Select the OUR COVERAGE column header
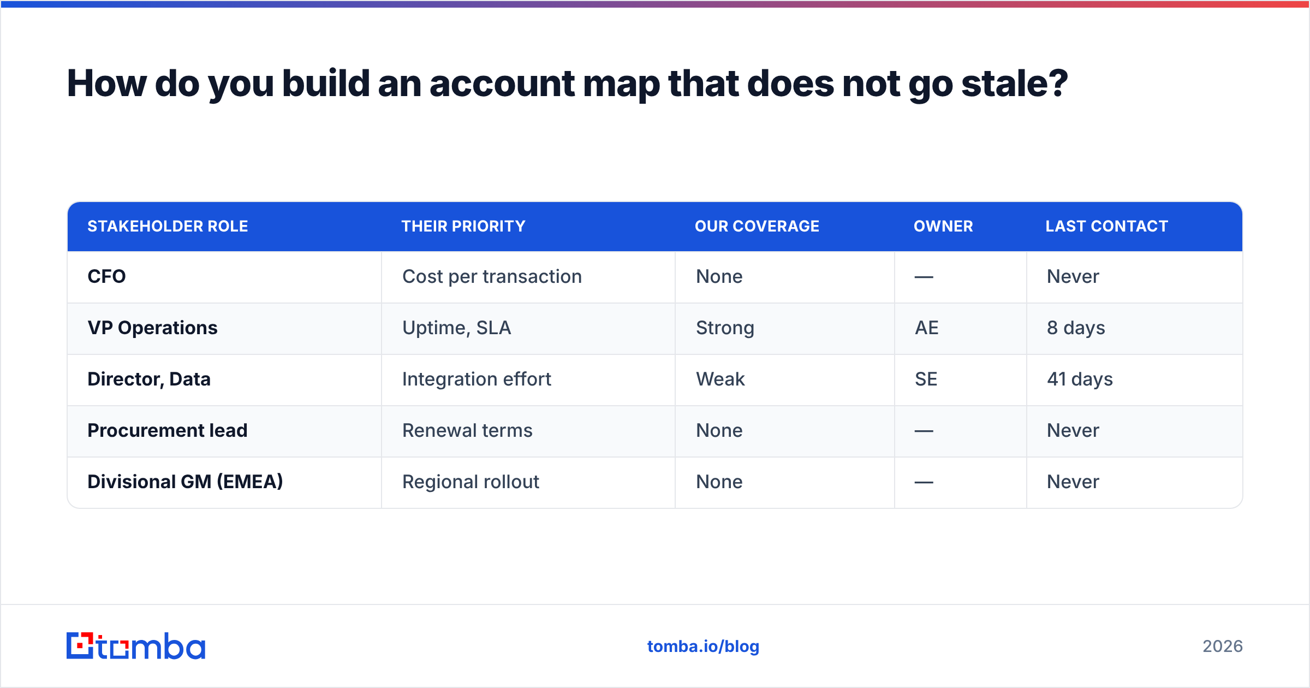 click(757, 226)
